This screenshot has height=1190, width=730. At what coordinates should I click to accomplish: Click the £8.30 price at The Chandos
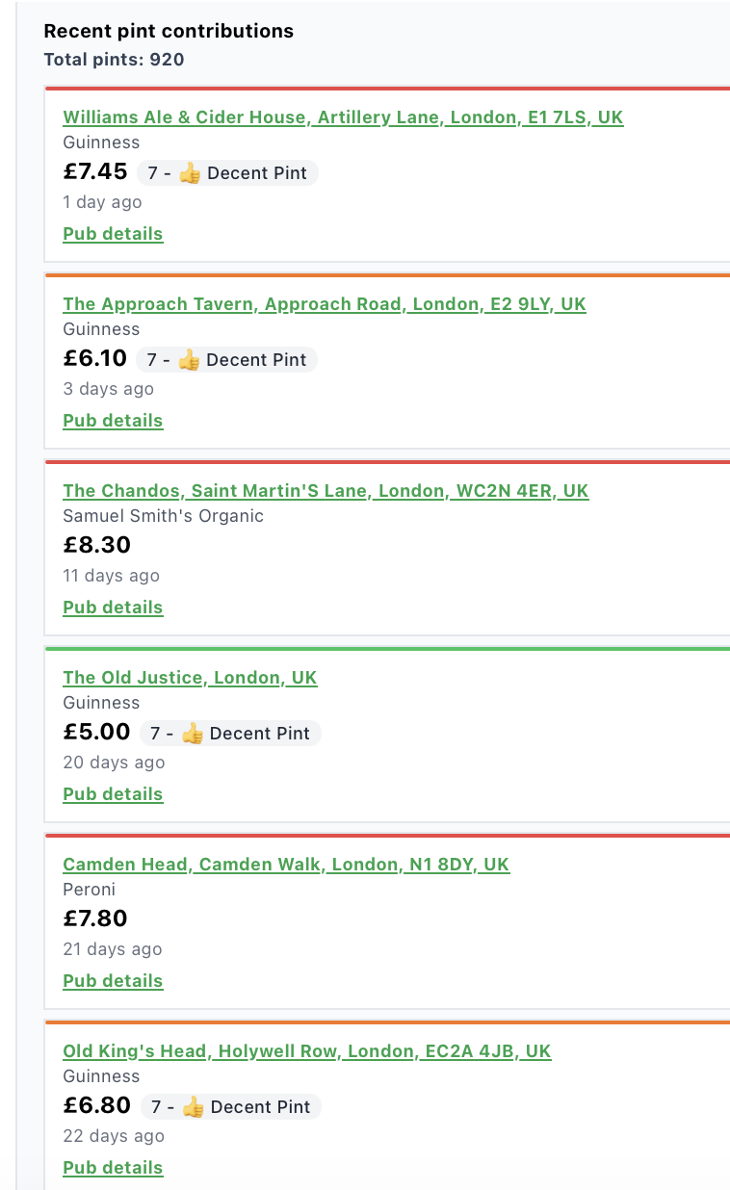tap(96, 545)
